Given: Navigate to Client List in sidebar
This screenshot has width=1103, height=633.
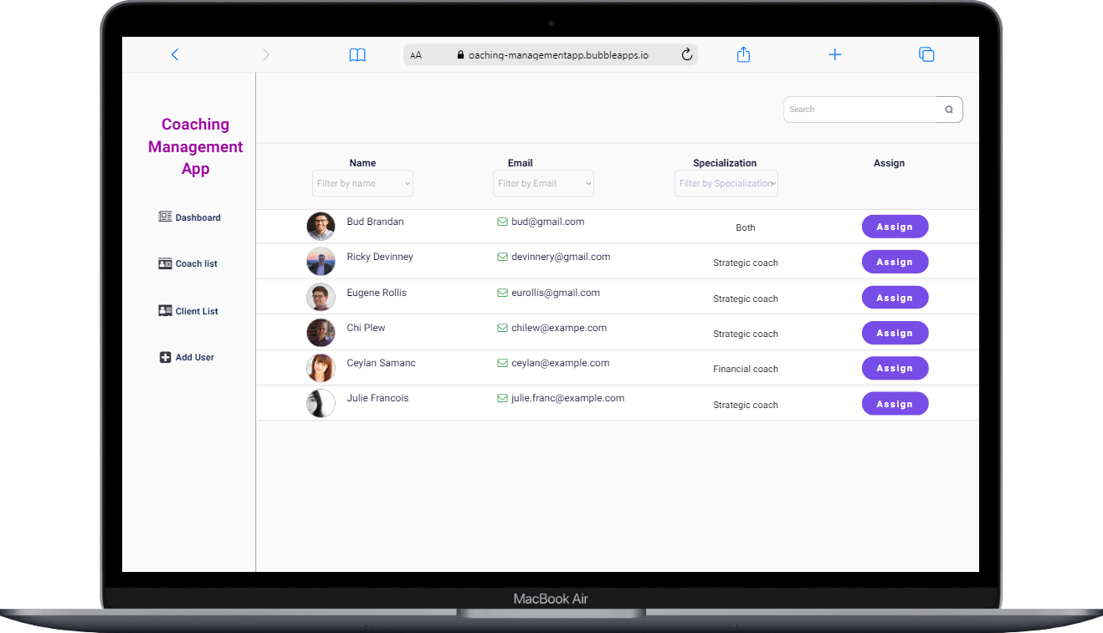Looking at the screenshot, I should (x=189, y=311).
